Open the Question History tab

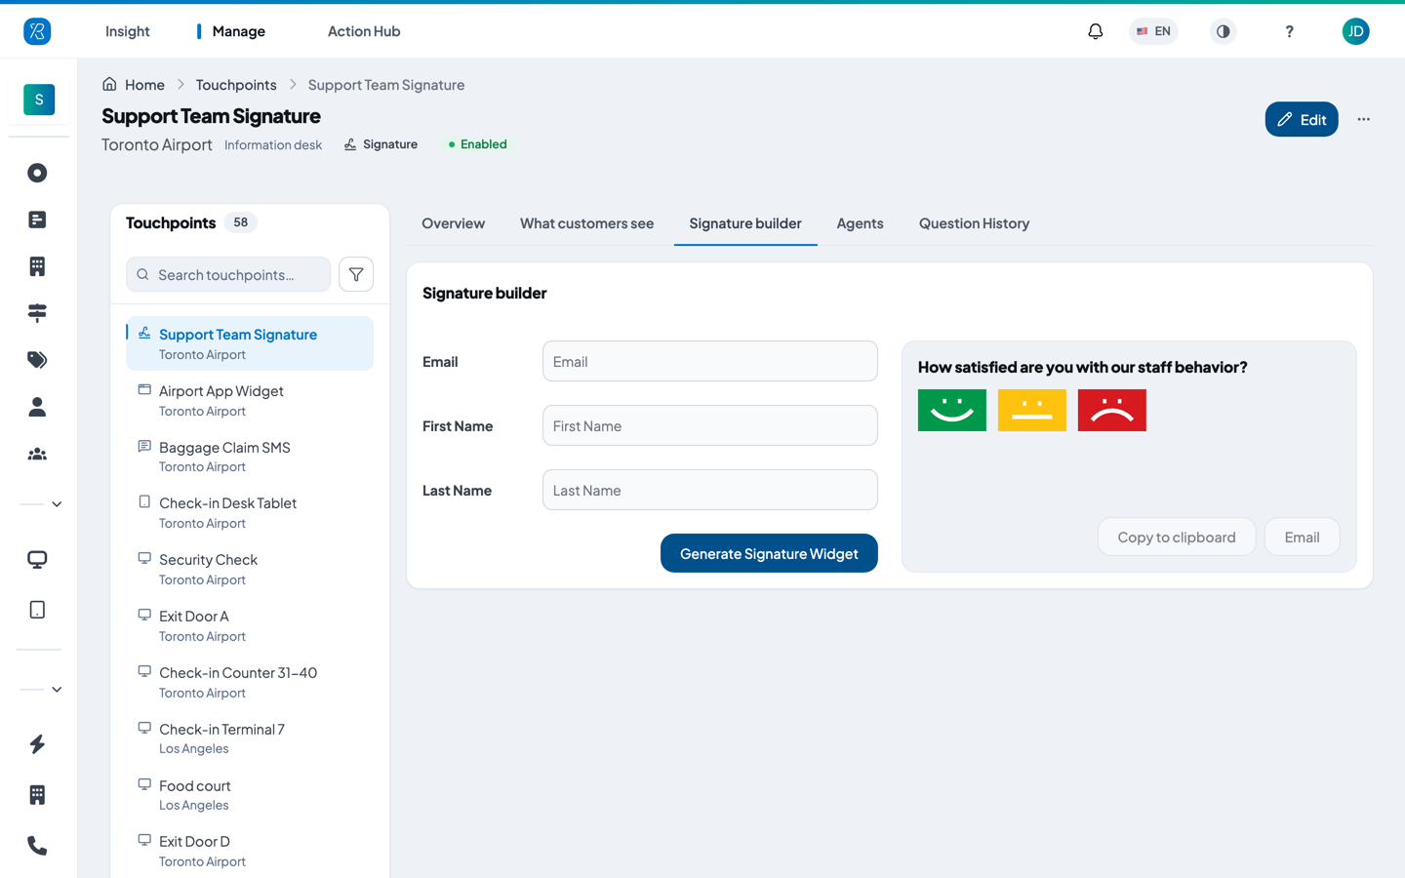pos(974,223)
